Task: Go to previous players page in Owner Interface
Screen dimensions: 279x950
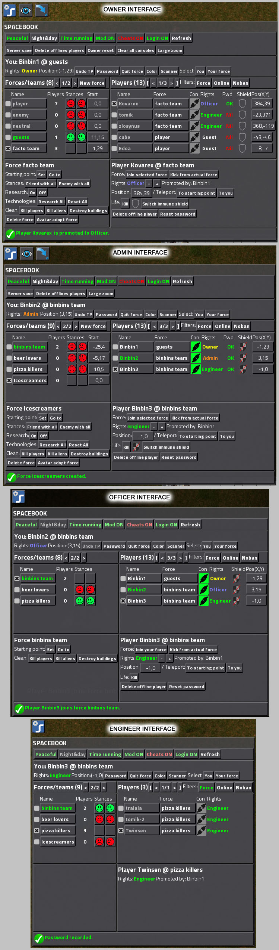Action: point(153,83)
